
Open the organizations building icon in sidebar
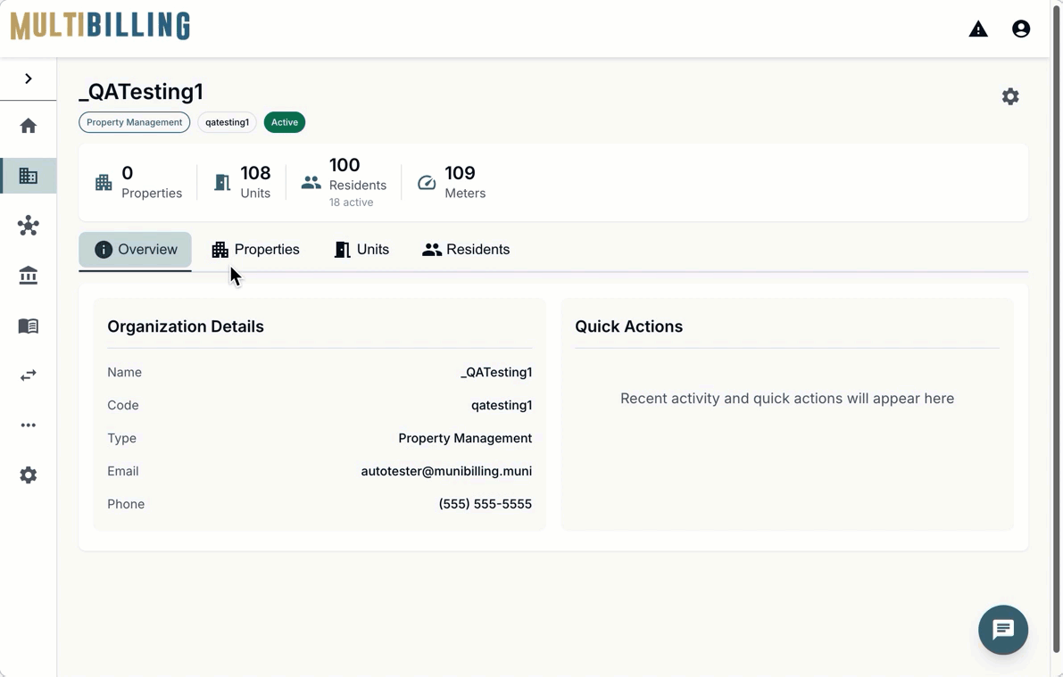tap(29, 176)
